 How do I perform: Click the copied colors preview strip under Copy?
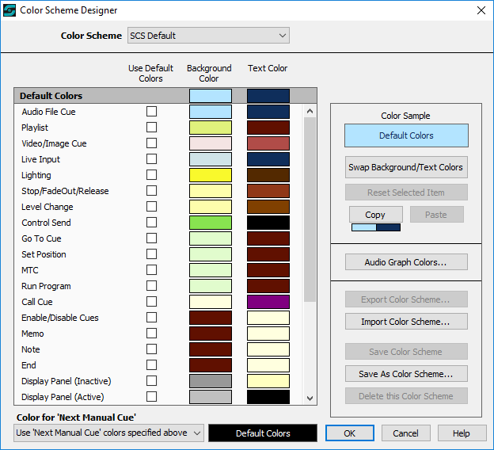(376, 227)
